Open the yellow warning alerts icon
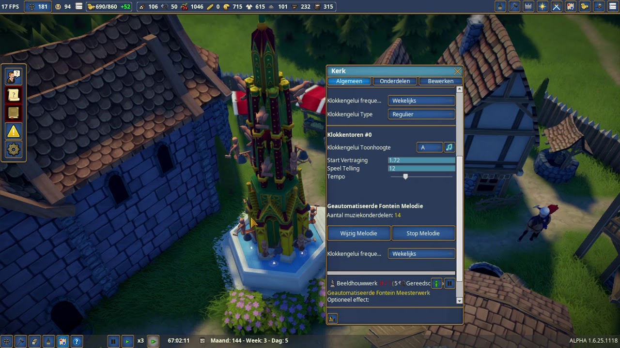 [x=14, y=131]
